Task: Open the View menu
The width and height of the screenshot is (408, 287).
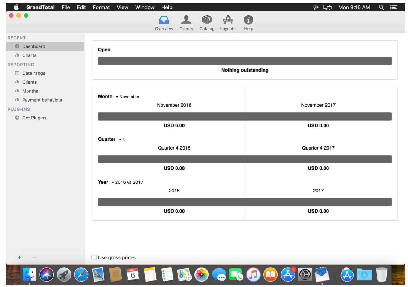Action: coord(122,7)
